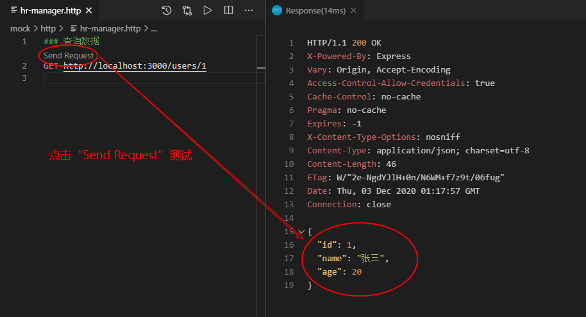Close the hr-manager.http editor tab
Screen dimensions: 586x317
(88, 10)
